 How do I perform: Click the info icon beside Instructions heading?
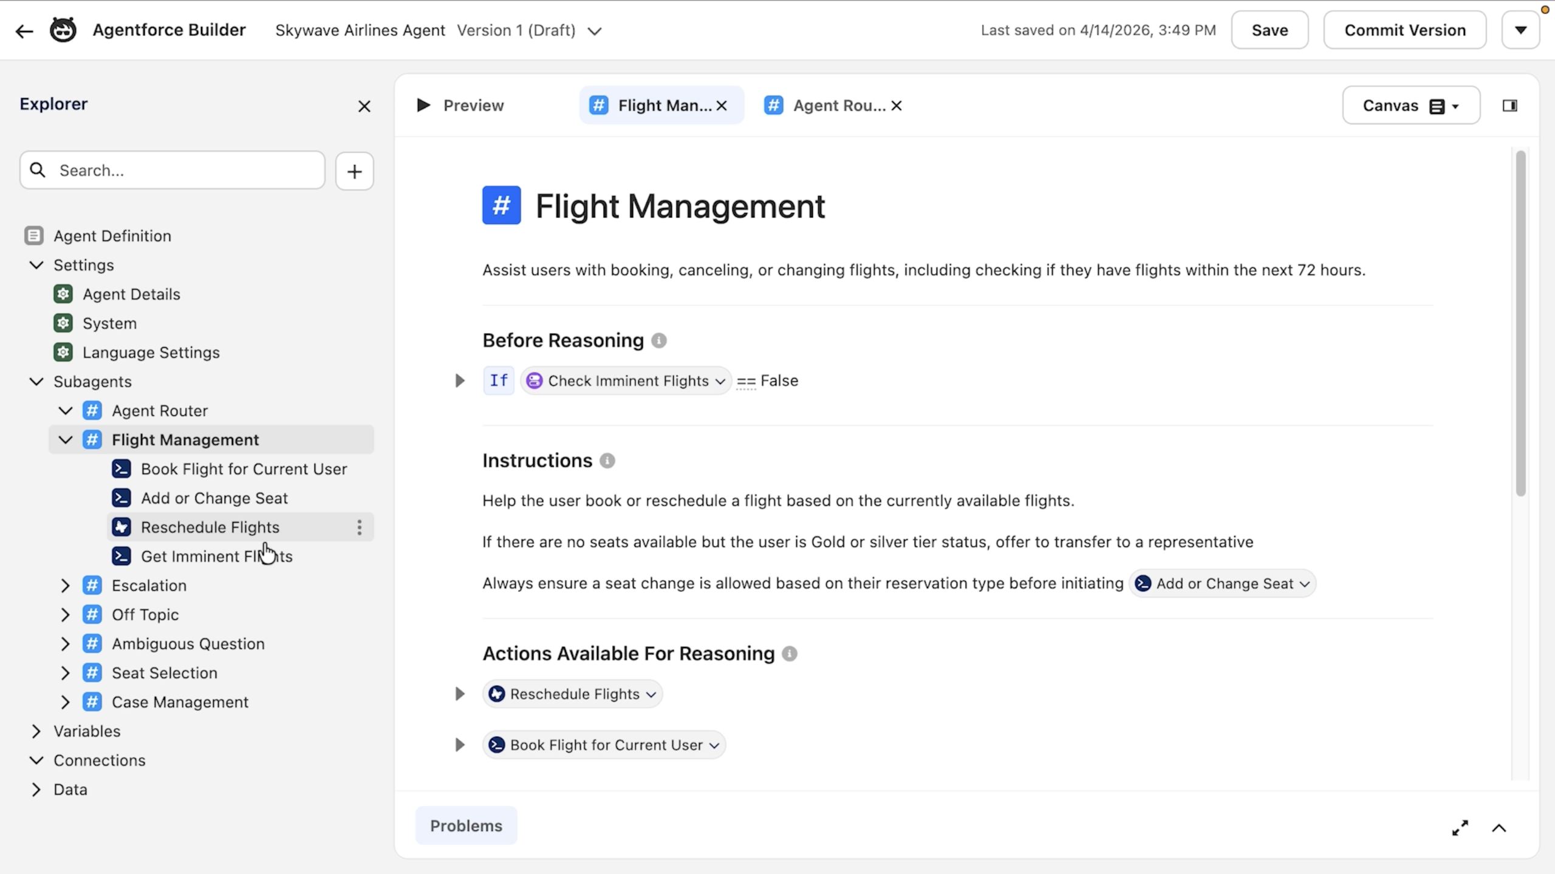(x=607, y=461)
